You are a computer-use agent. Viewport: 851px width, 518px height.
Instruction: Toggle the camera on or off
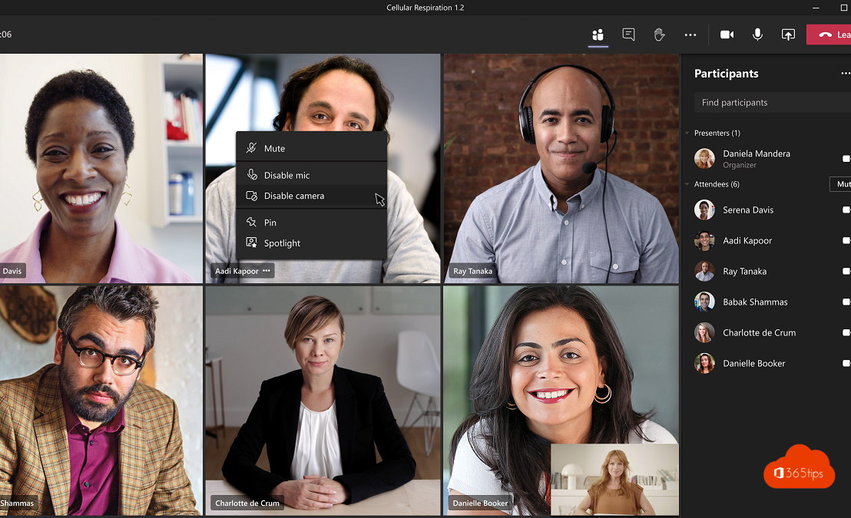pyautogui.click(x=727, y=35)
